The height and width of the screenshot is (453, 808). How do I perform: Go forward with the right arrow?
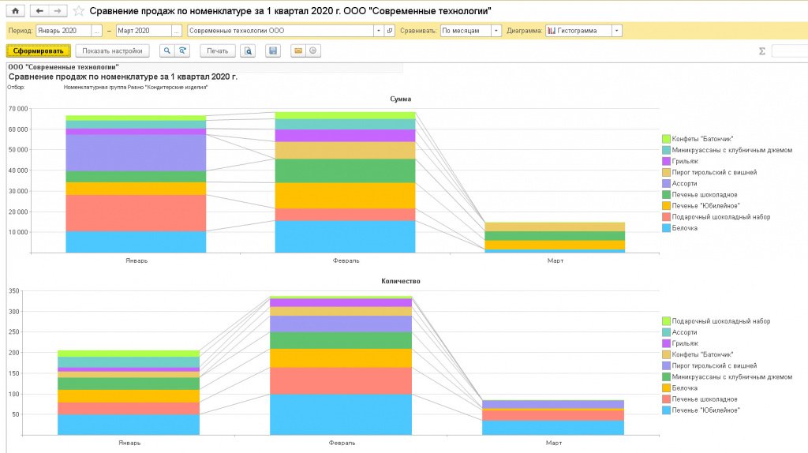(58, 11)
